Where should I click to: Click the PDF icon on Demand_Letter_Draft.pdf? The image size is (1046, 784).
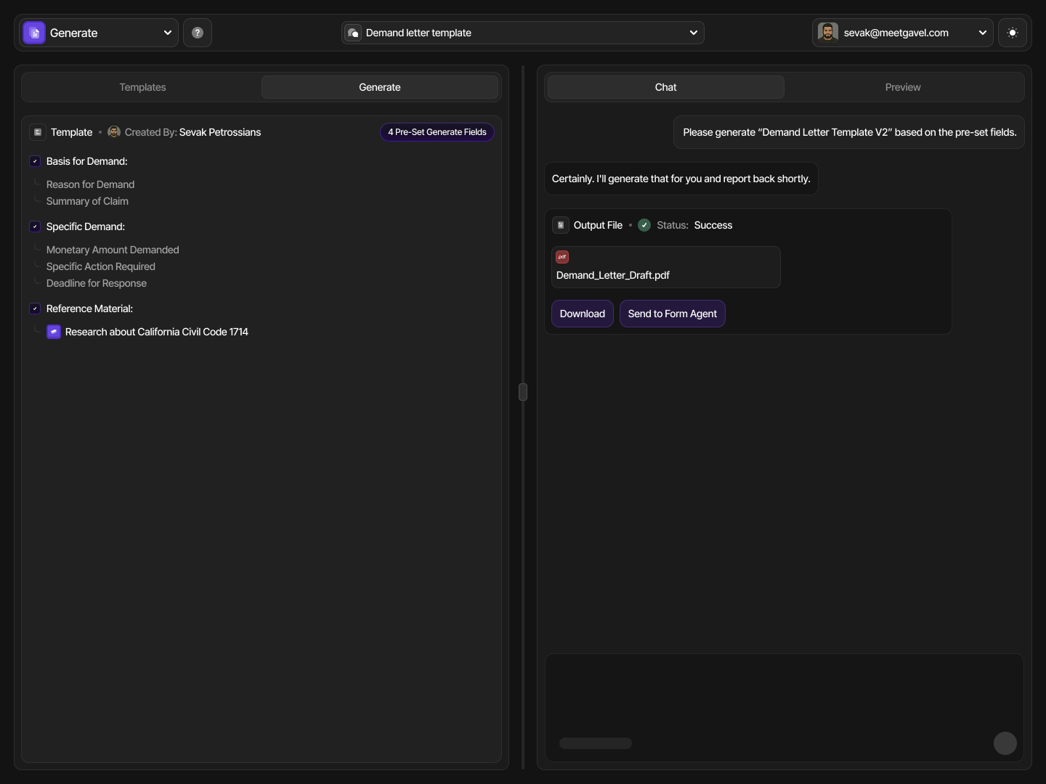point(561,257)
